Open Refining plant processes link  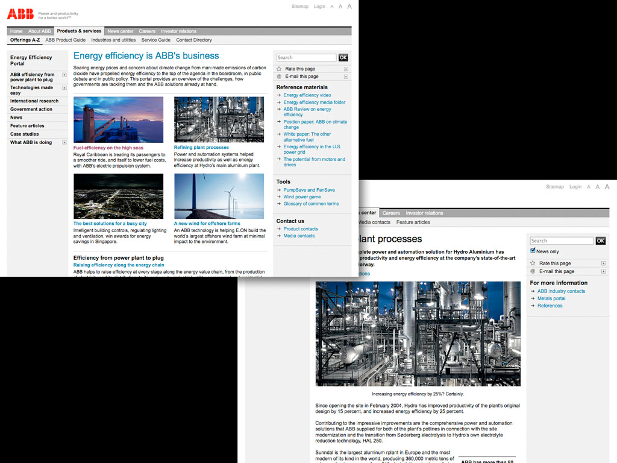[x=201, y=148]
